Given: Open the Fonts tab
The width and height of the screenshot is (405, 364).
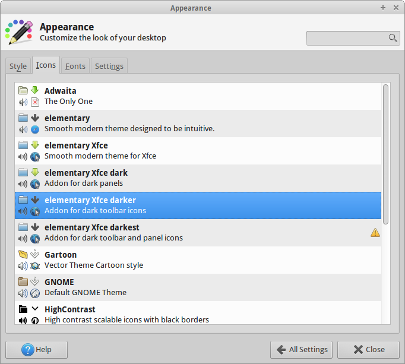Looking at the screenshot, I should 75,66.
